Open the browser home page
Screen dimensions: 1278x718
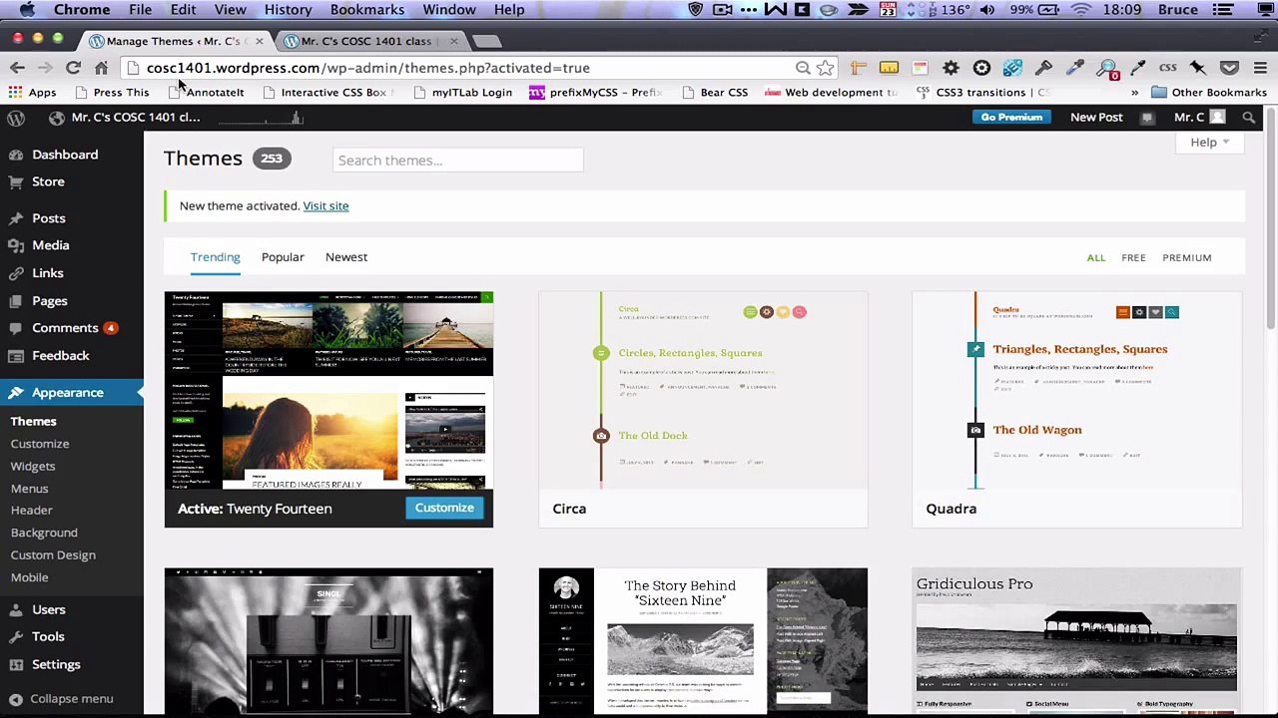click(x=101, y=68)
